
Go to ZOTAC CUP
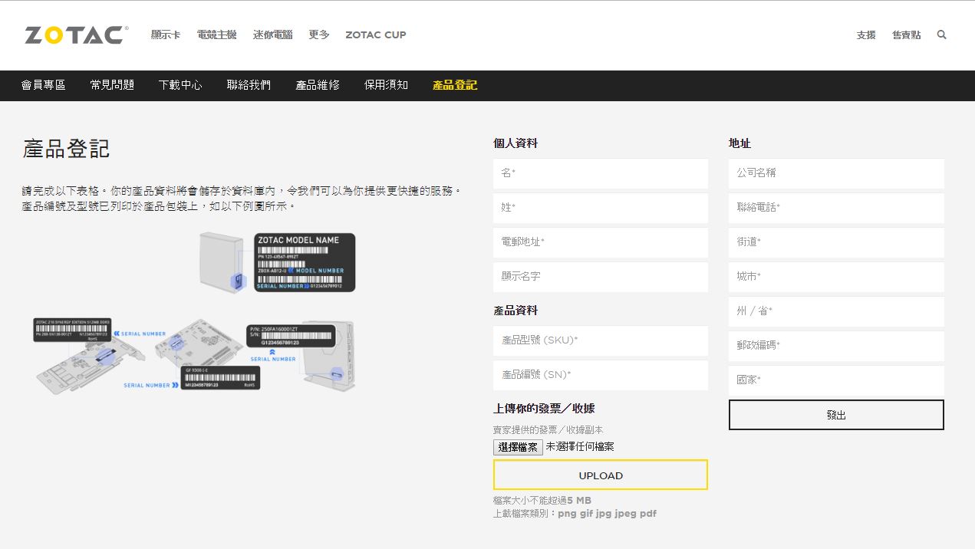376,35
